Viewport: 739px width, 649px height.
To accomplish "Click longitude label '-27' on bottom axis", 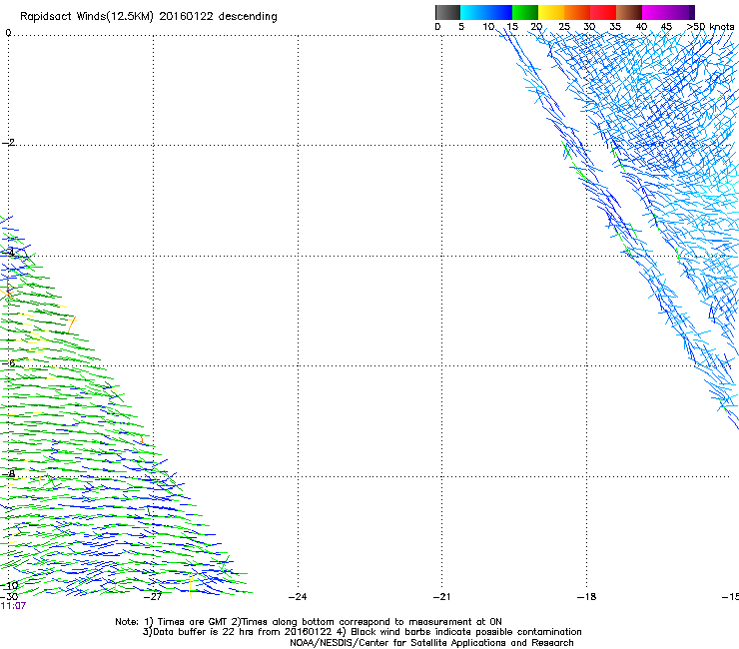I will (x=153, y=597).
